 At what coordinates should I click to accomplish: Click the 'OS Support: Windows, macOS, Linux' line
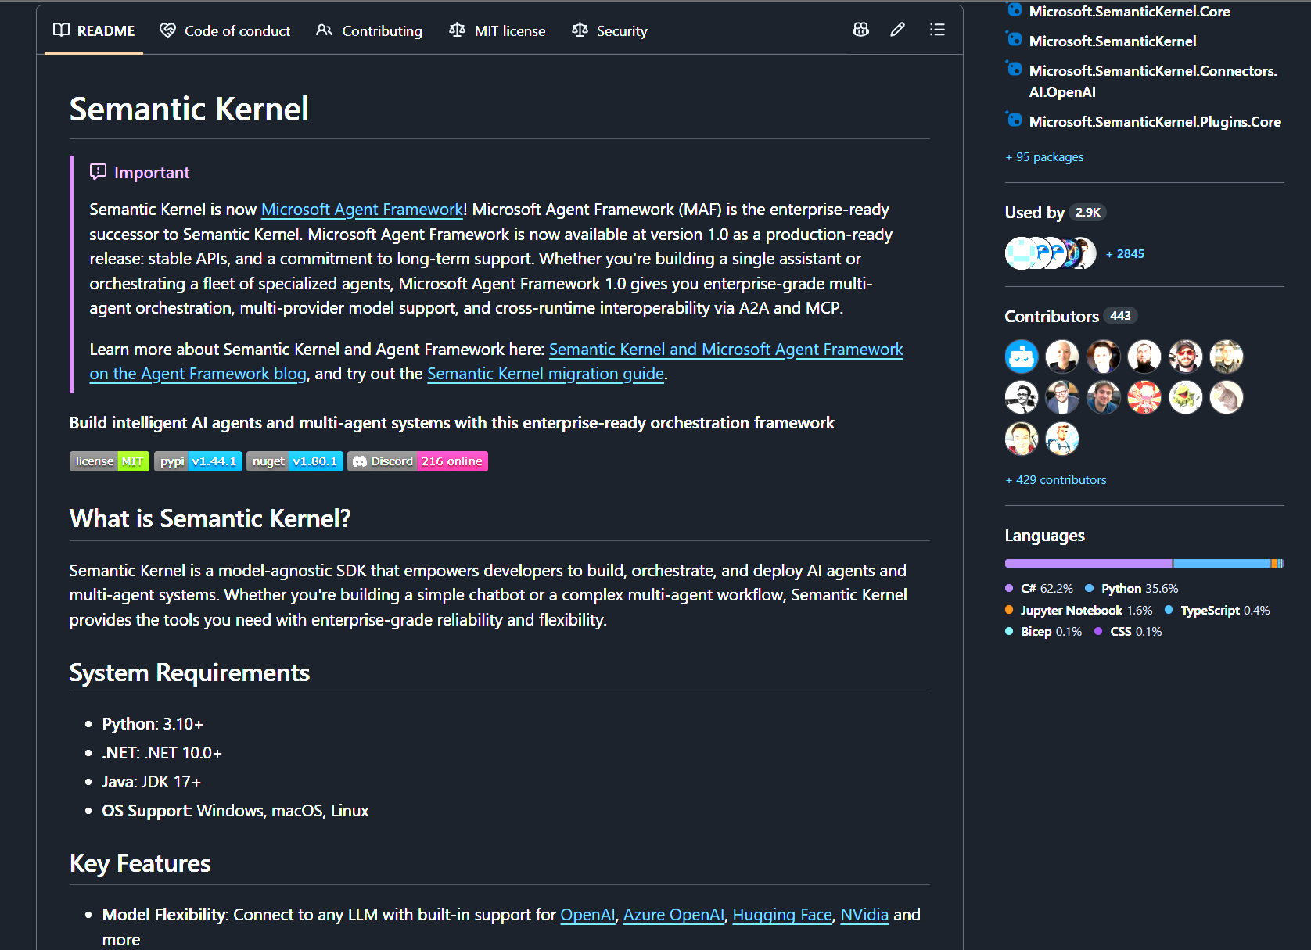tap(235, 811)
